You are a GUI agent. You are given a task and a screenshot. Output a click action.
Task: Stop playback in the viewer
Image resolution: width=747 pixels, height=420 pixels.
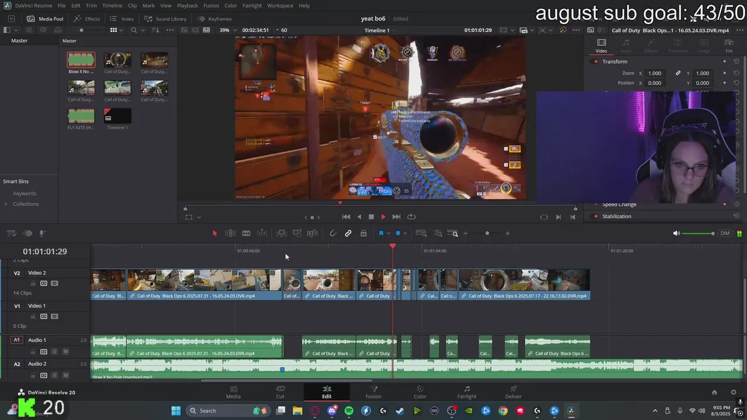pos(371,217)
